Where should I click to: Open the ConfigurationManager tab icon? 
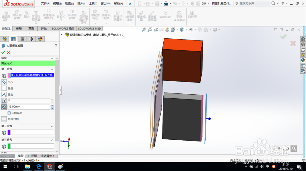tap(22, 39)
